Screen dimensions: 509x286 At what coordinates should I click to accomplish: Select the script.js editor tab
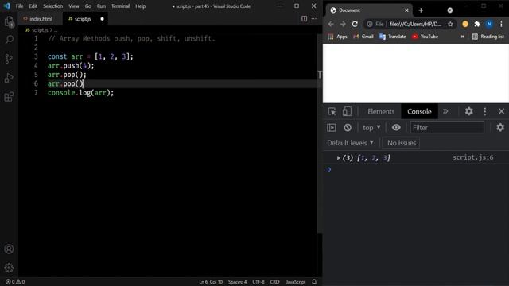pyautogui.click(x=85, y=19)
